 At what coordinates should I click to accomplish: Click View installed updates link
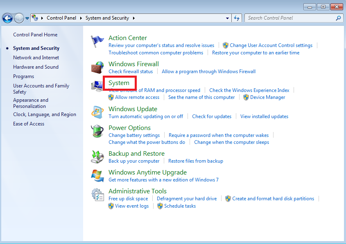click(265, 116)
